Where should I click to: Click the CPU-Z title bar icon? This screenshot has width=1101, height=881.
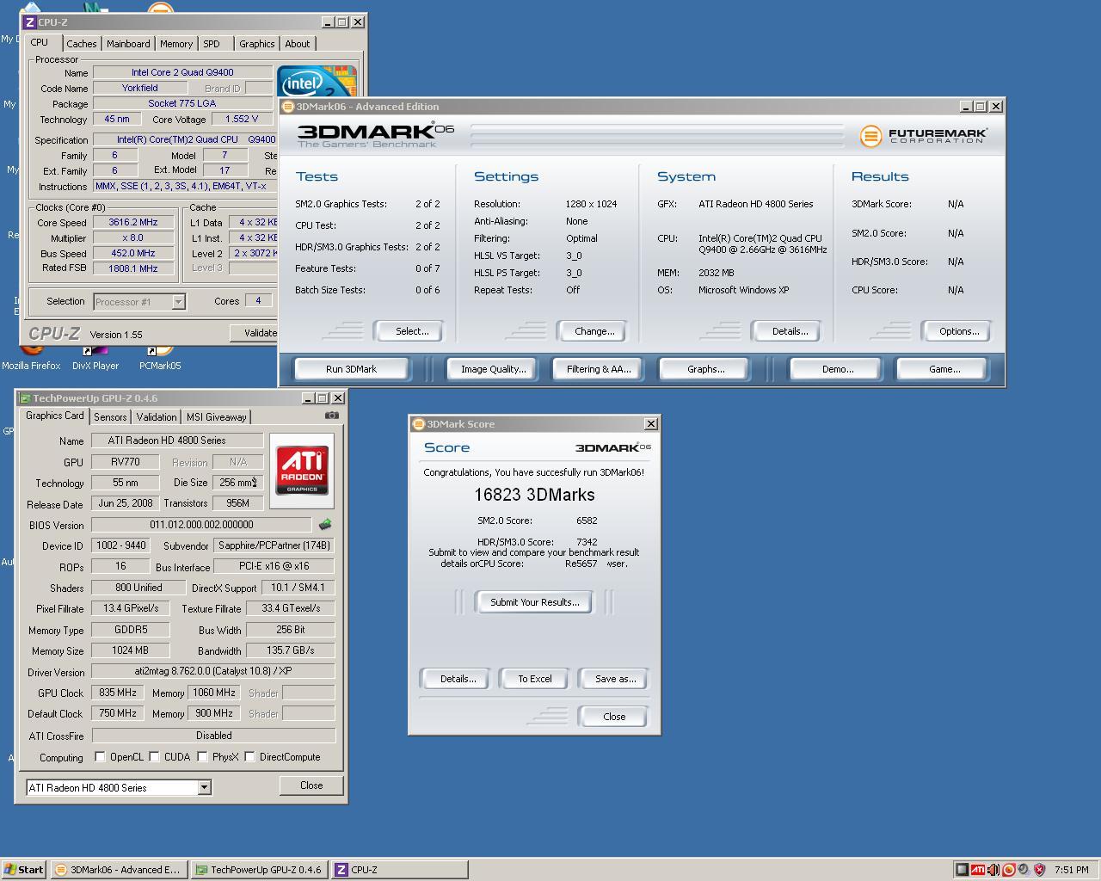pyautogui.click(x=29, y=22)
